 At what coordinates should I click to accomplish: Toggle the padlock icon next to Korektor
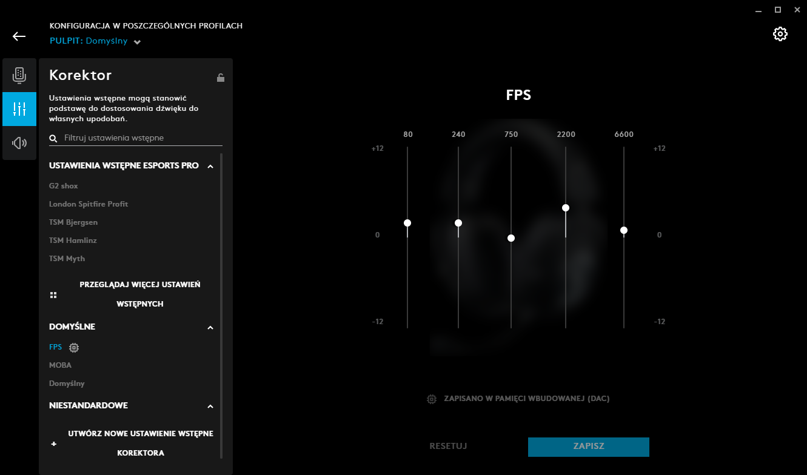[221, 77]
